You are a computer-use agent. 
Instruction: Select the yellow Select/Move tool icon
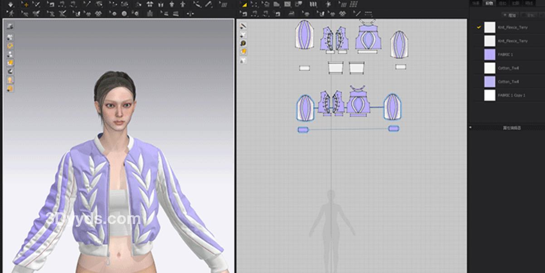pos(25,4)
